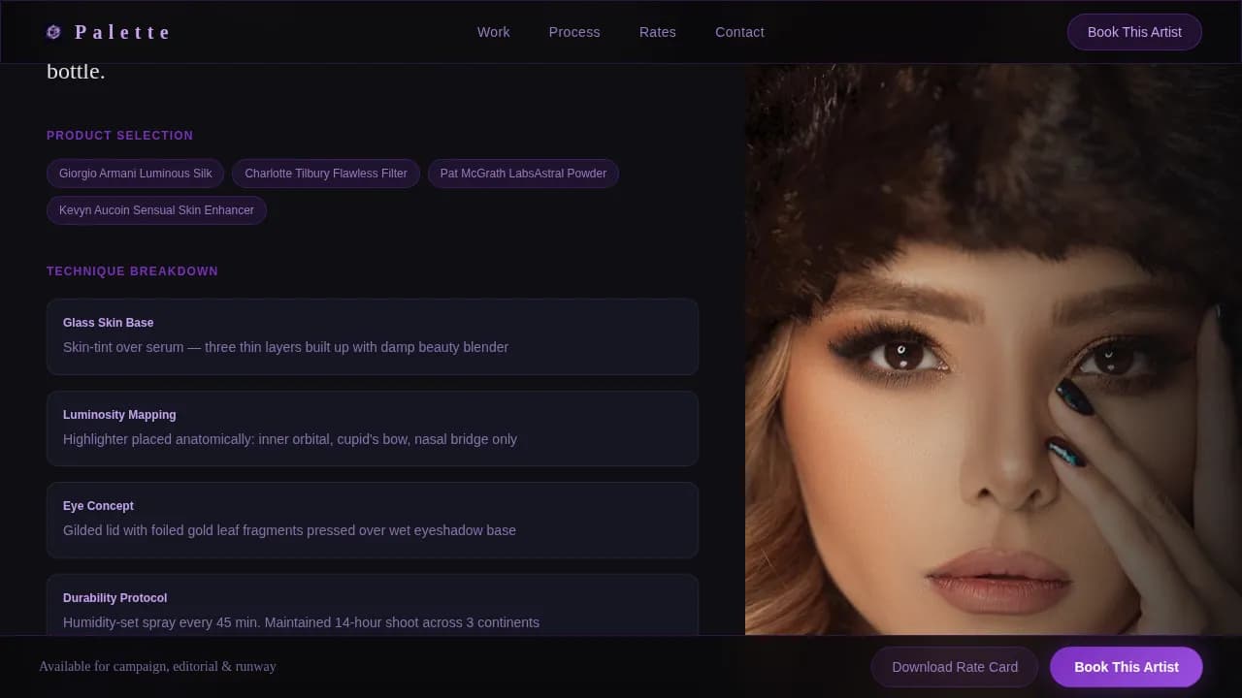
Task: Click the Palette logo icon
Action: [53, 31]
